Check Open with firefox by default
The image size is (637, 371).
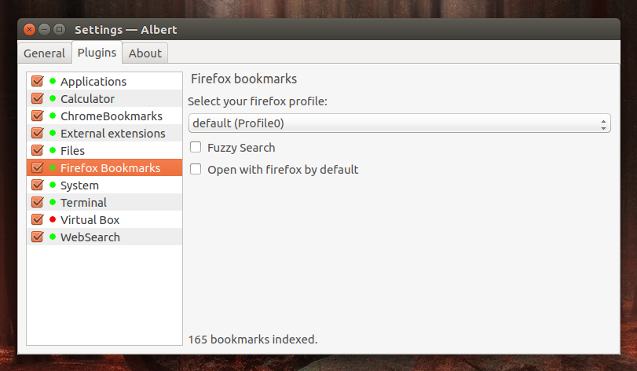[x=196, y=169]
